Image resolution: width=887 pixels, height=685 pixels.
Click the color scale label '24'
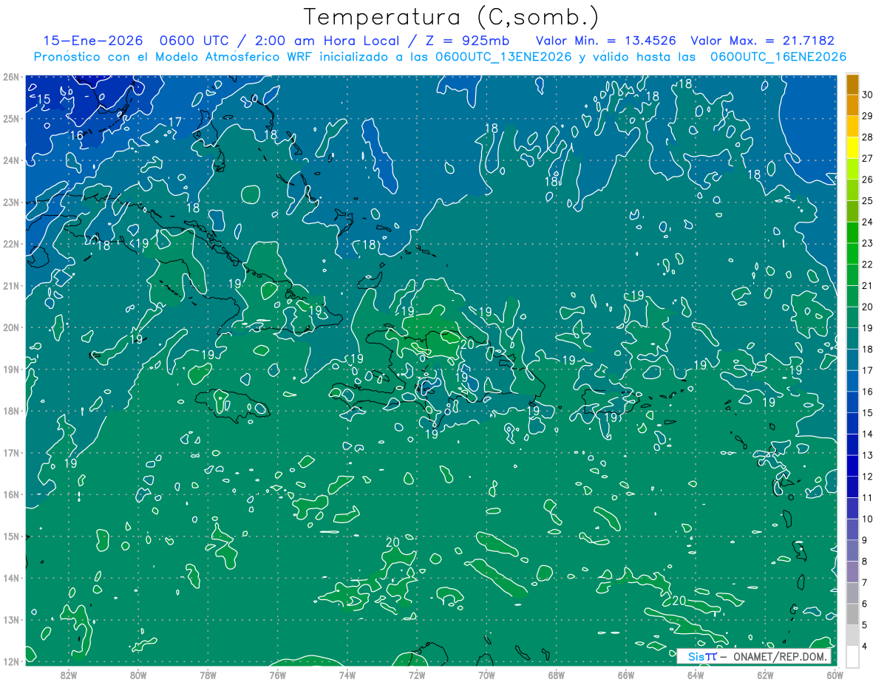[x=868, y=222]
